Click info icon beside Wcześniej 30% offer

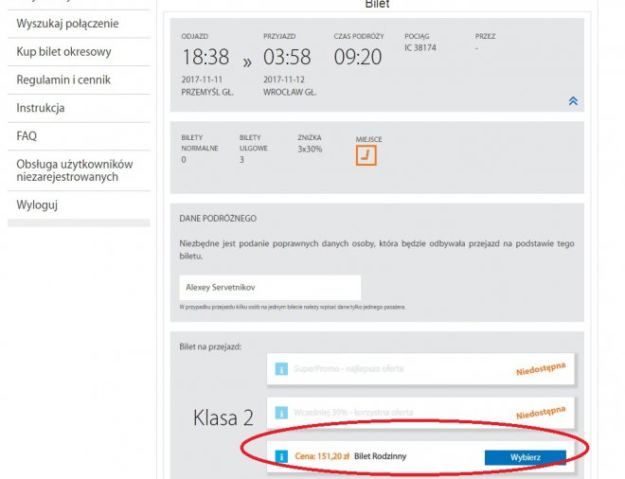281,413
